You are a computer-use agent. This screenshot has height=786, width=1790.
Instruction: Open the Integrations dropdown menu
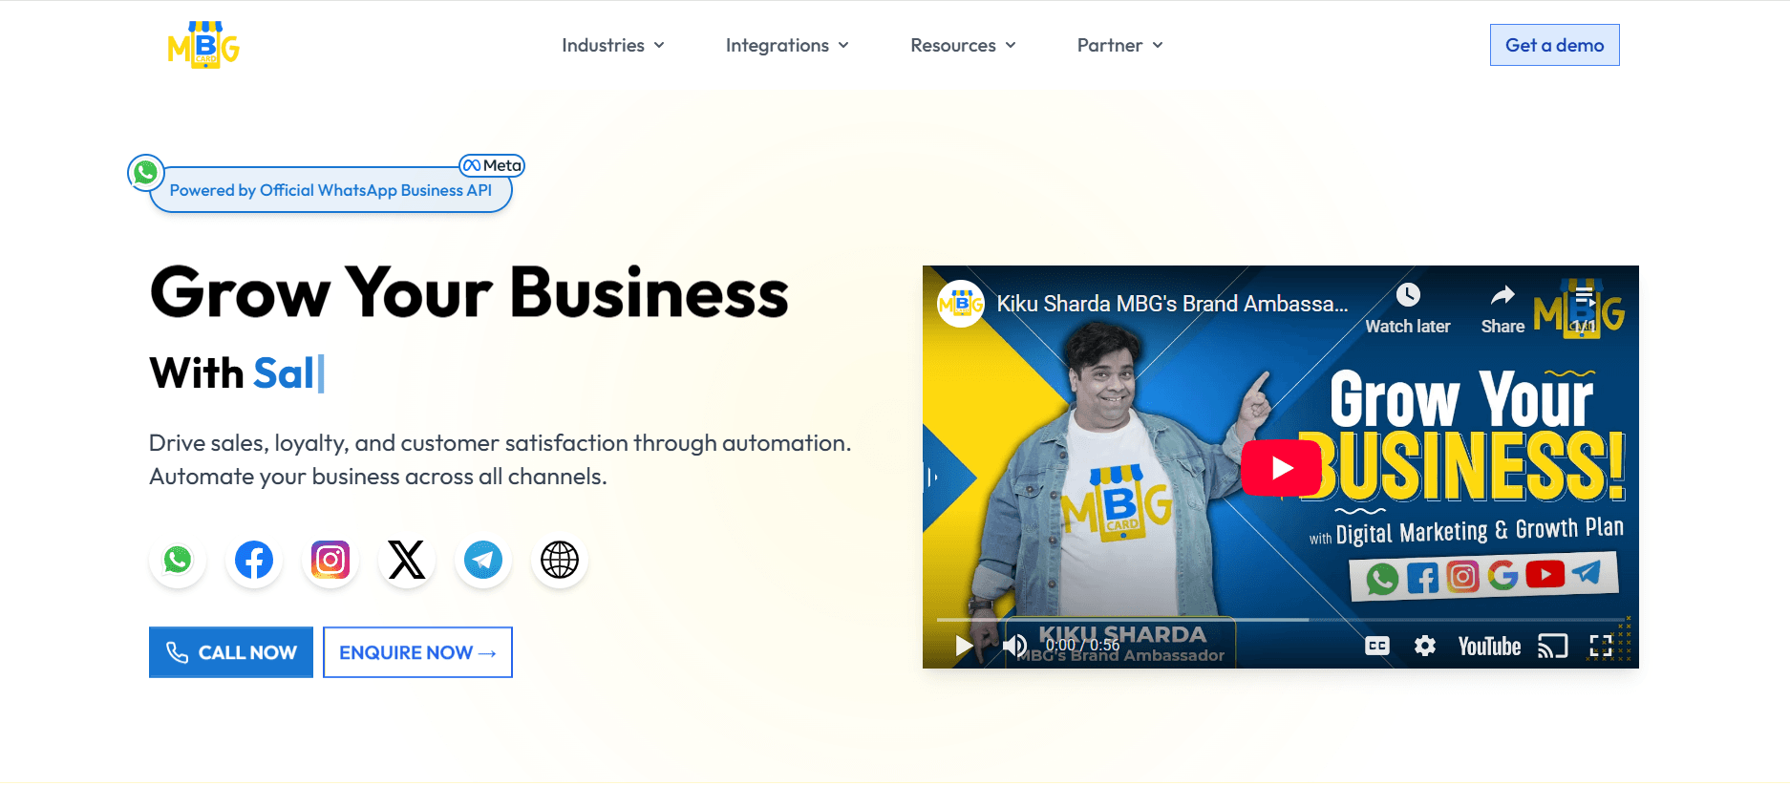[x=787, y=45]
